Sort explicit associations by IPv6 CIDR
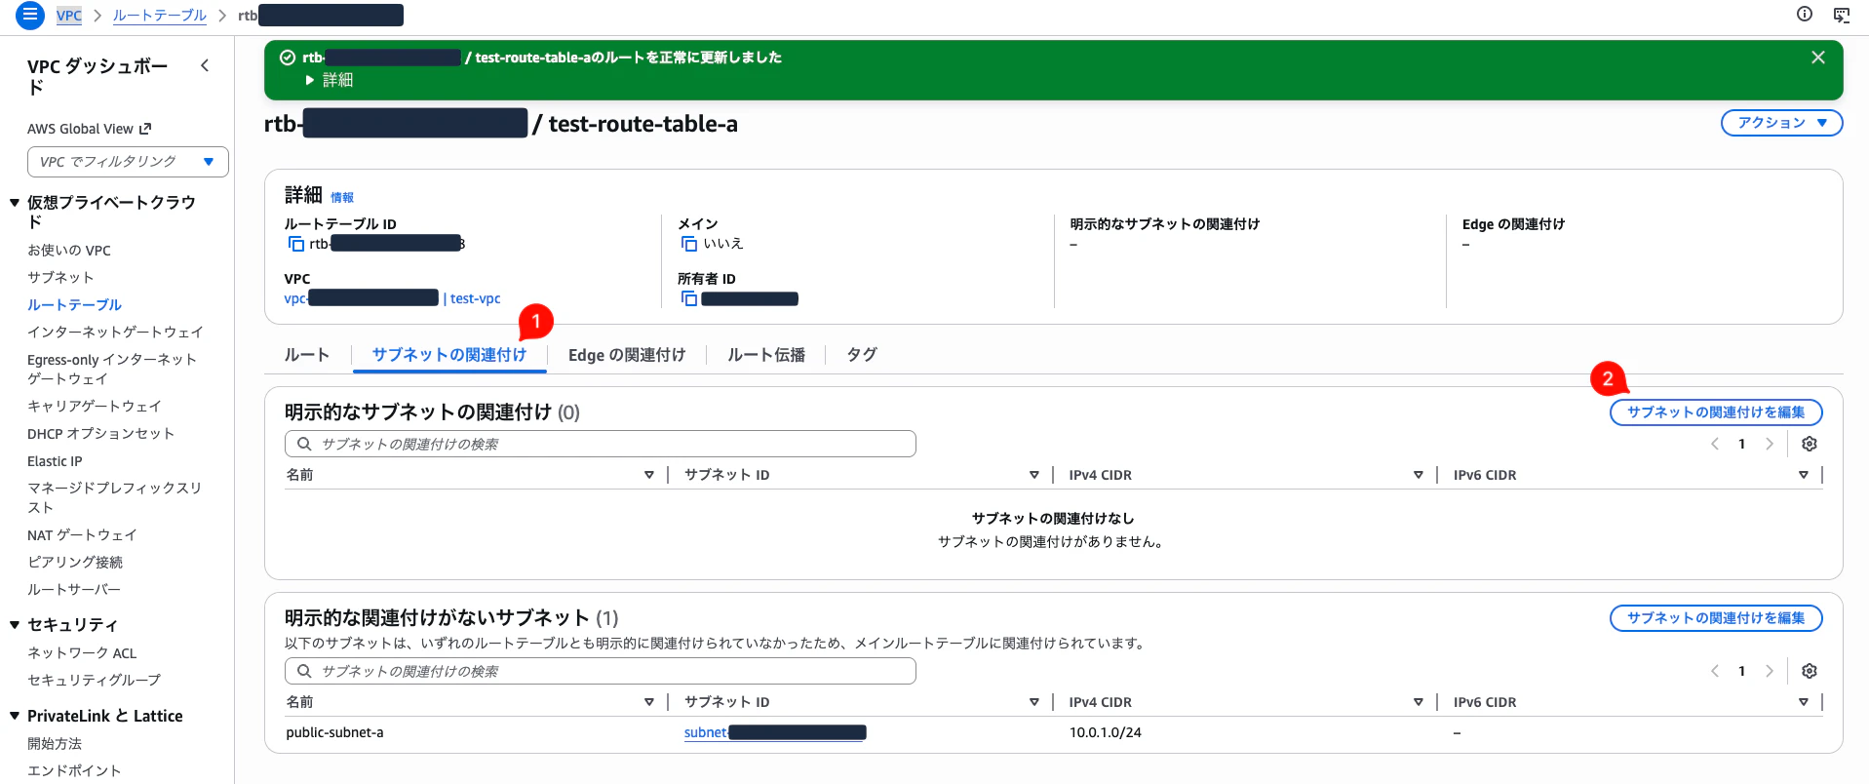 point(1804,475)
